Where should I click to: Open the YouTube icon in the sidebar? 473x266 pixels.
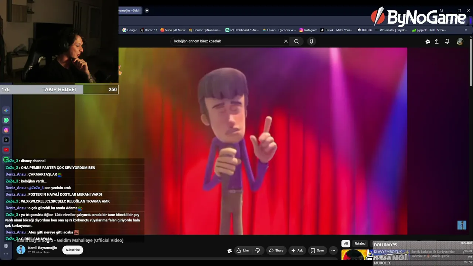click(6, 150)
